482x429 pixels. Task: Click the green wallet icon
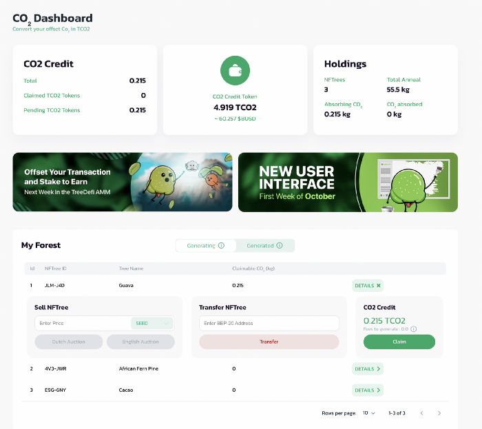(x=235, y=70)
